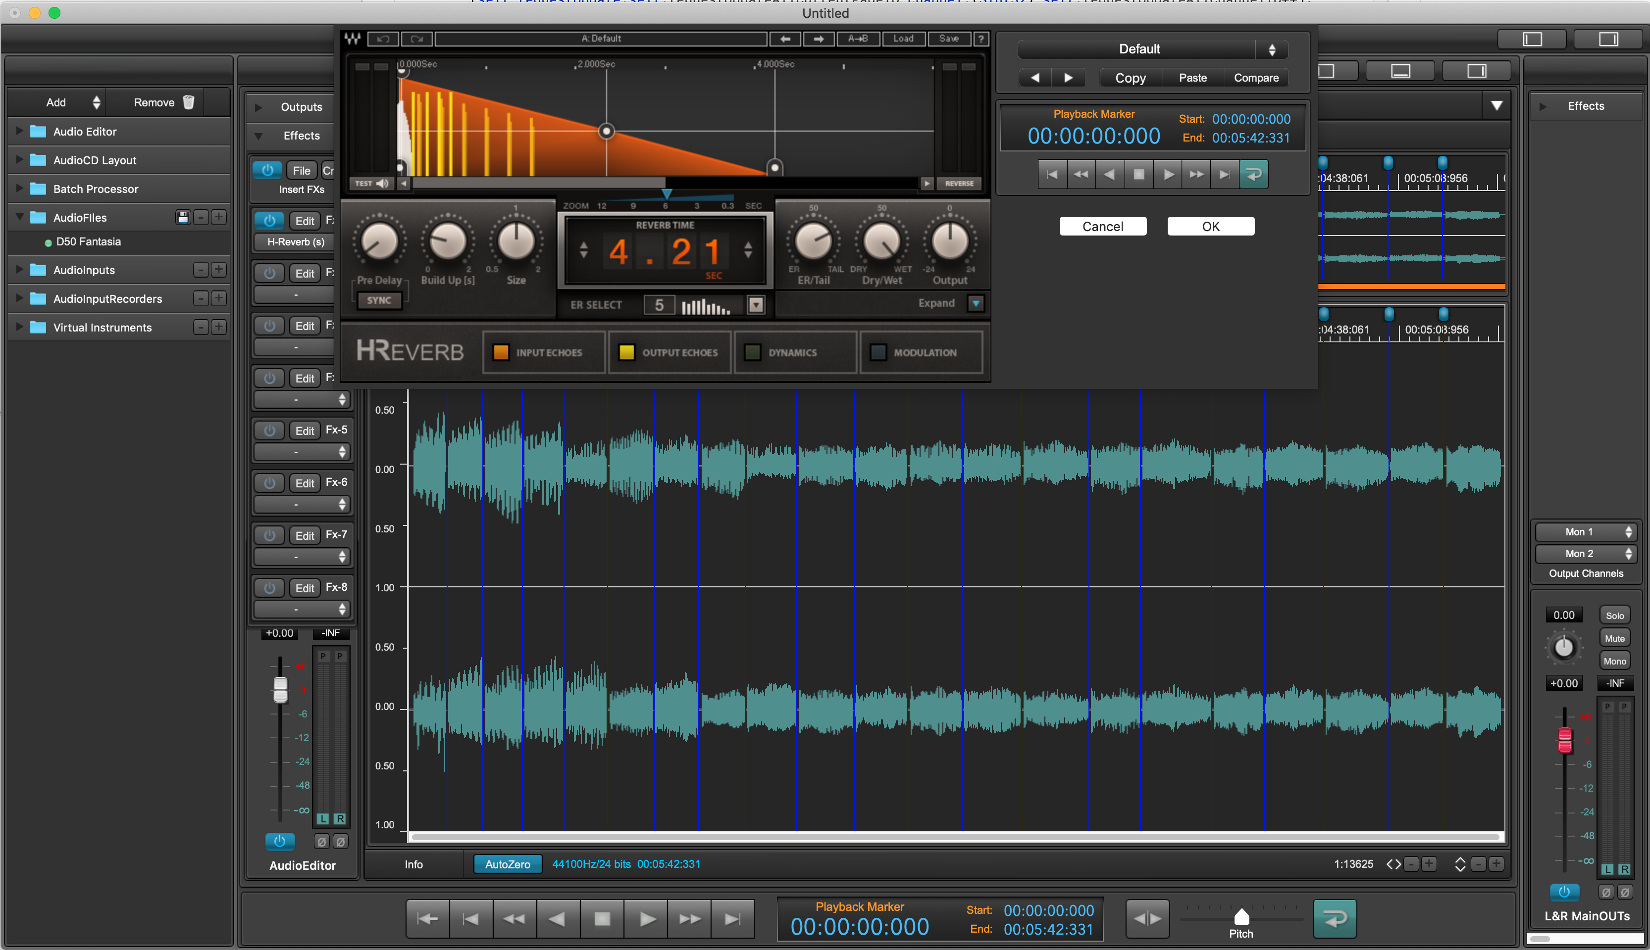Open the ER SELECT dropdown arrow
1650x950 pixels.
click(x=756, y=305)
